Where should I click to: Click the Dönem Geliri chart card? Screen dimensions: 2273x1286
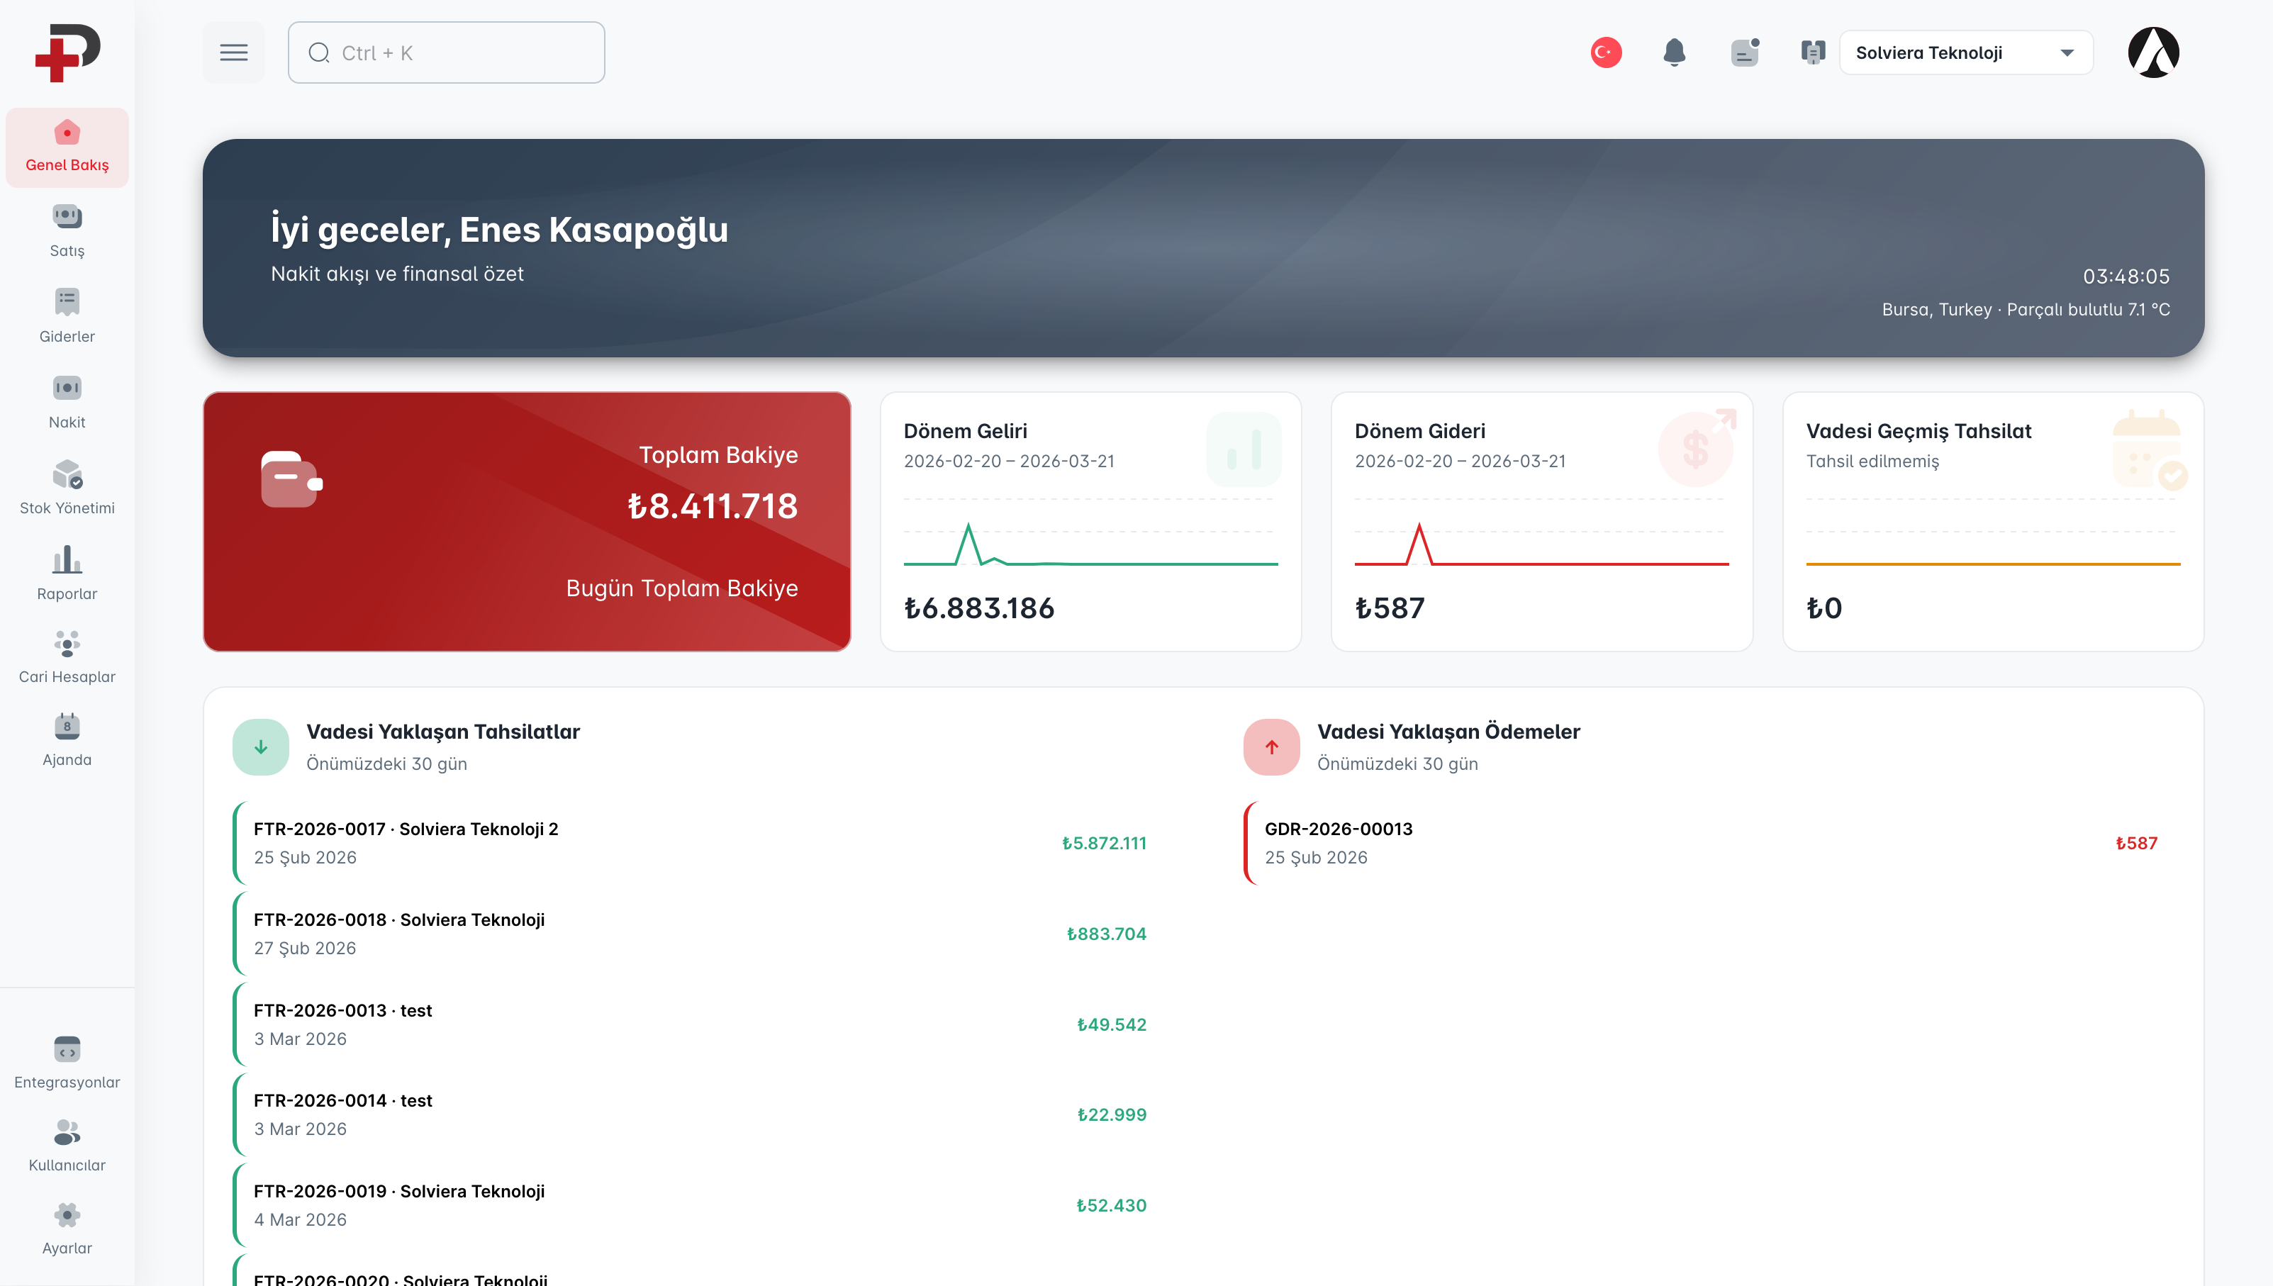click(1090, 521)
